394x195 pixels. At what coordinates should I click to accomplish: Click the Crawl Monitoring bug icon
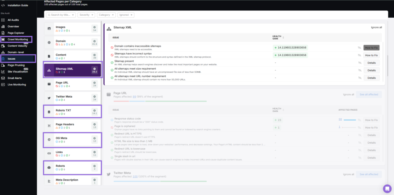pos(3,39)
